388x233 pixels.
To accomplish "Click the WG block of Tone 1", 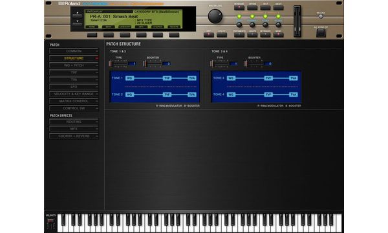I will [130, 78].
